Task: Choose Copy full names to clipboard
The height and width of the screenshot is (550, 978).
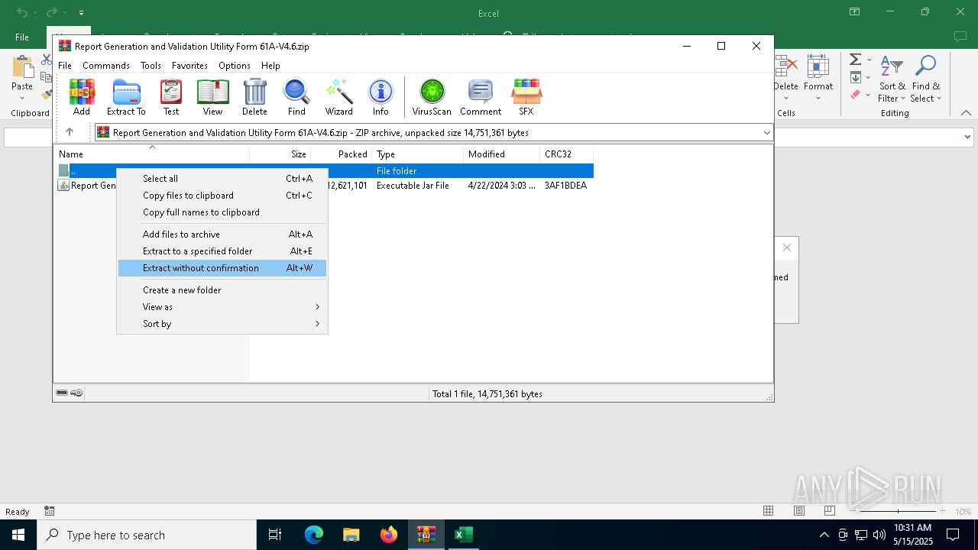Action: point(222,212)
